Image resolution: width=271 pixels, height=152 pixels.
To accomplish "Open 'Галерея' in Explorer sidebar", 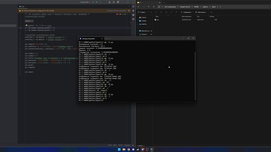I will [x=143, y=21].
